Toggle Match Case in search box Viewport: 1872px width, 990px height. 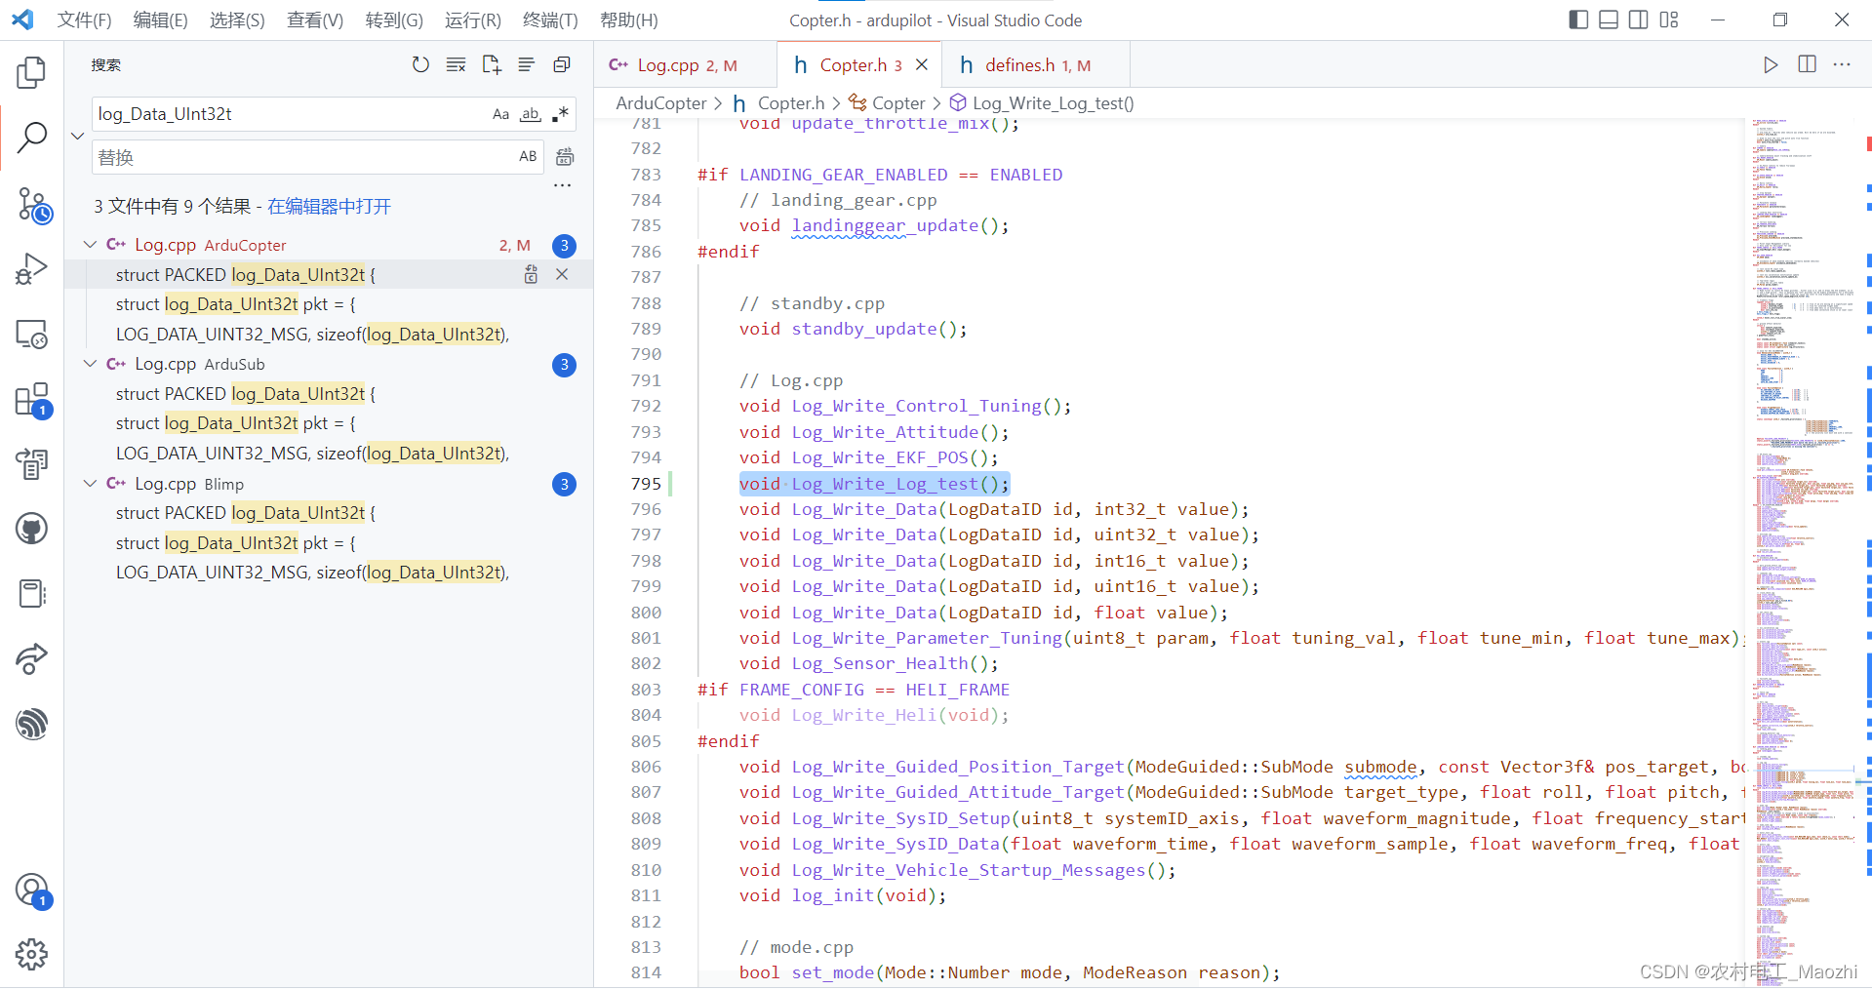(500, 114)
